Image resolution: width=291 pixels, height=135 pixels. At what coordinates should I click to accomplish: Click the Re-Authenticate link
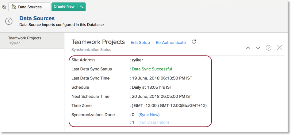pyautogui.click(x=171, y=43)
